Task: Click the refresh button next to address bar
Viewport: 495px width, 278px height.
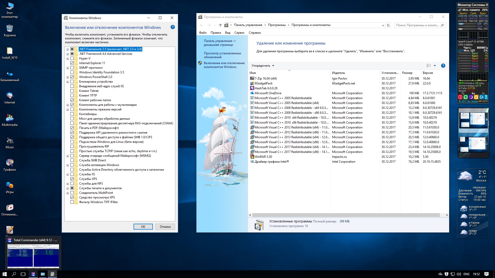Action: (x=388, y=25)
